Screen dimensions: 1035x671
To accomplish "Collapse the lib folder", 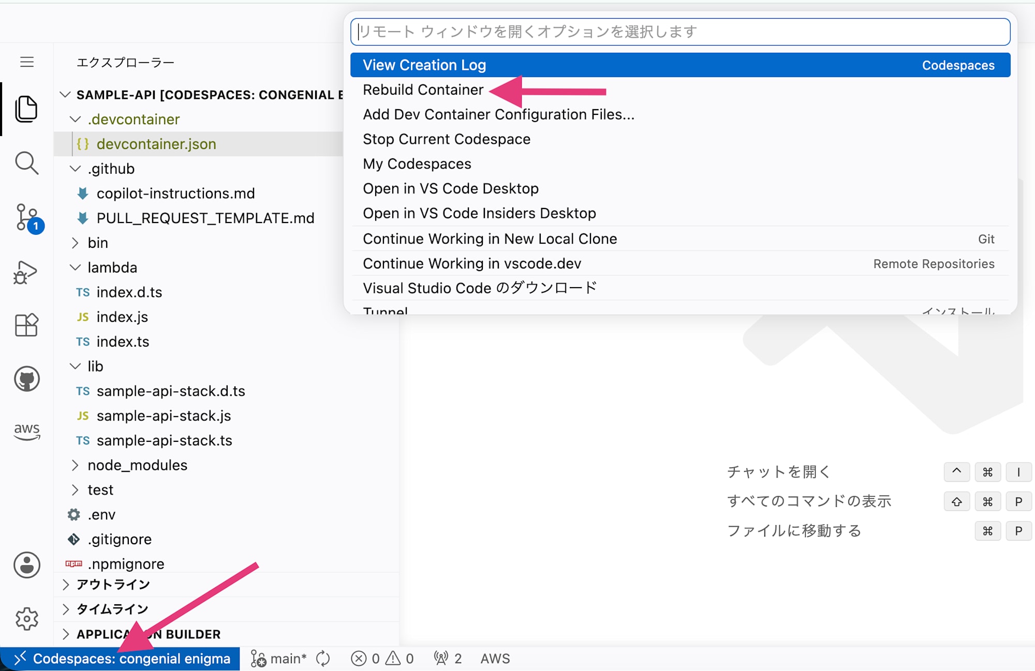I will (75, 366).
